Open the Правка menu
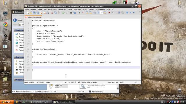This screenshot has height=104, width=186. pyautogui.click(x=33, y=9)
